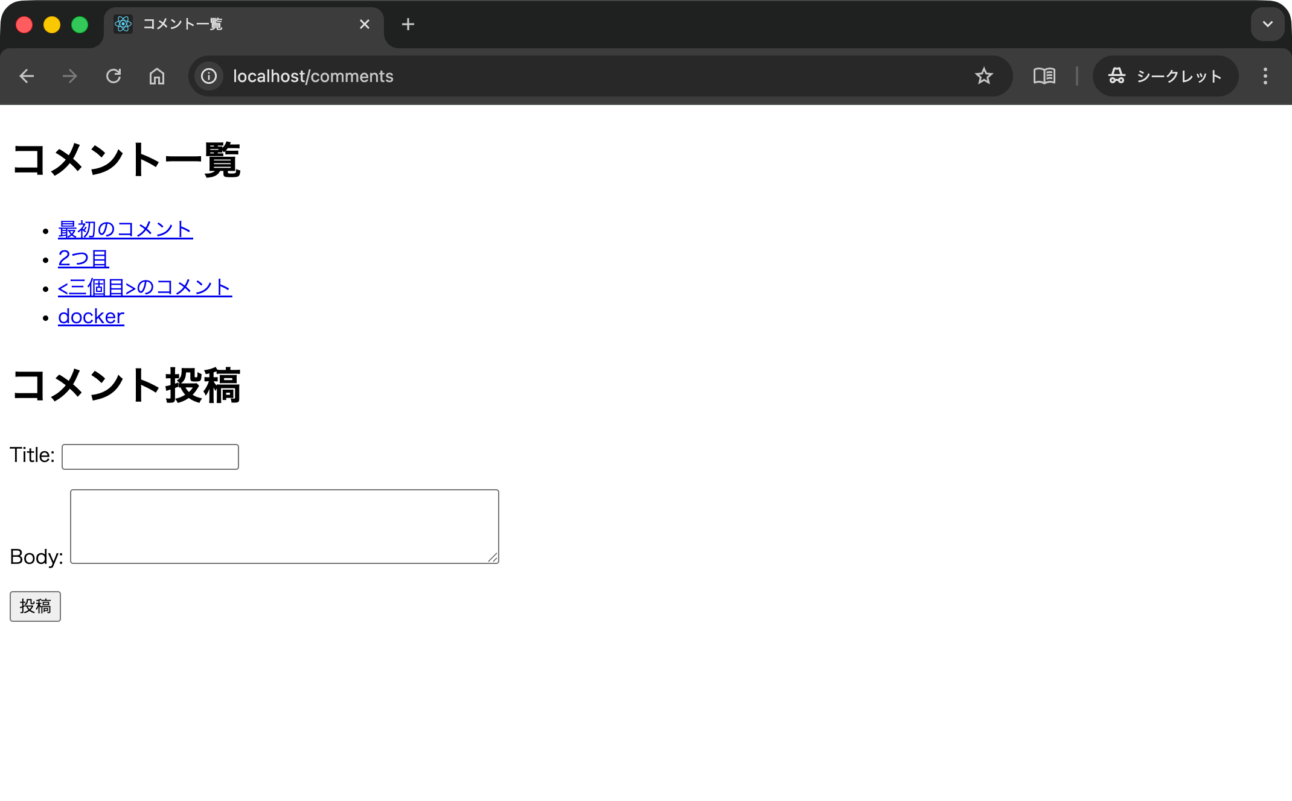This screenshot has width=1292, height=801.
Task: Click the React favicon on the tab
Action: click(124, 25)
